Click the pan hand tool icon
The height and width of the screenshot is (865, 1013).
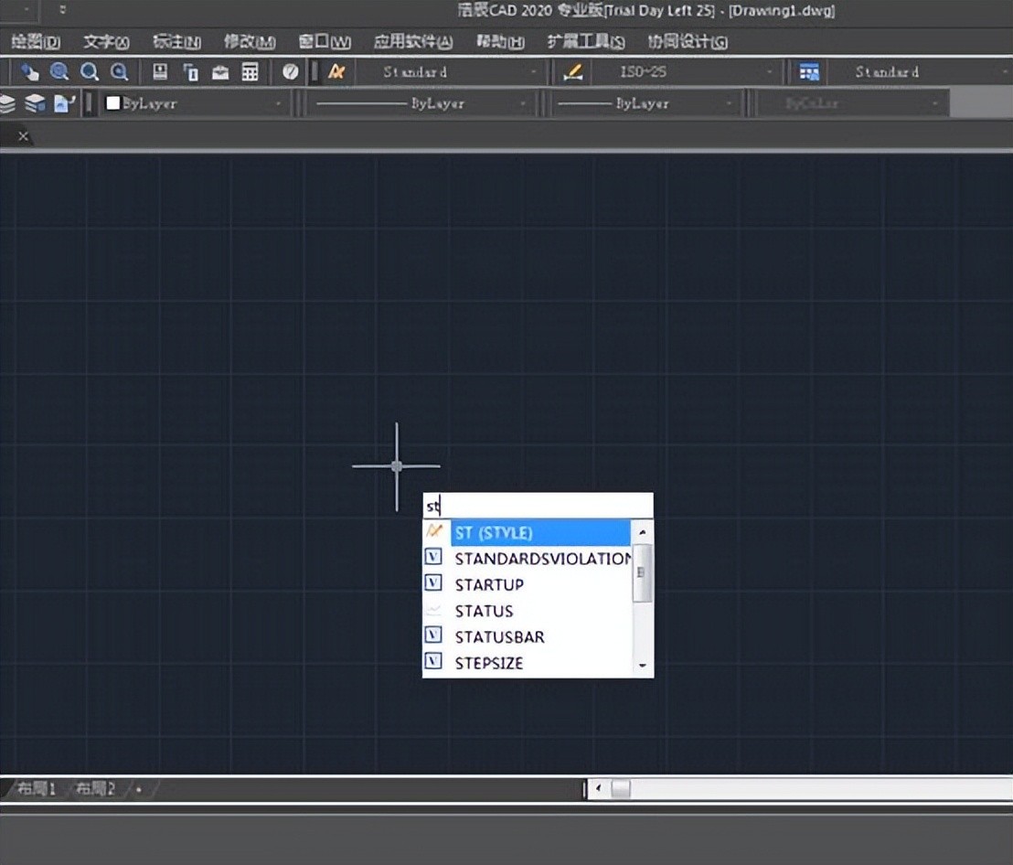click(x=30, y=72)
